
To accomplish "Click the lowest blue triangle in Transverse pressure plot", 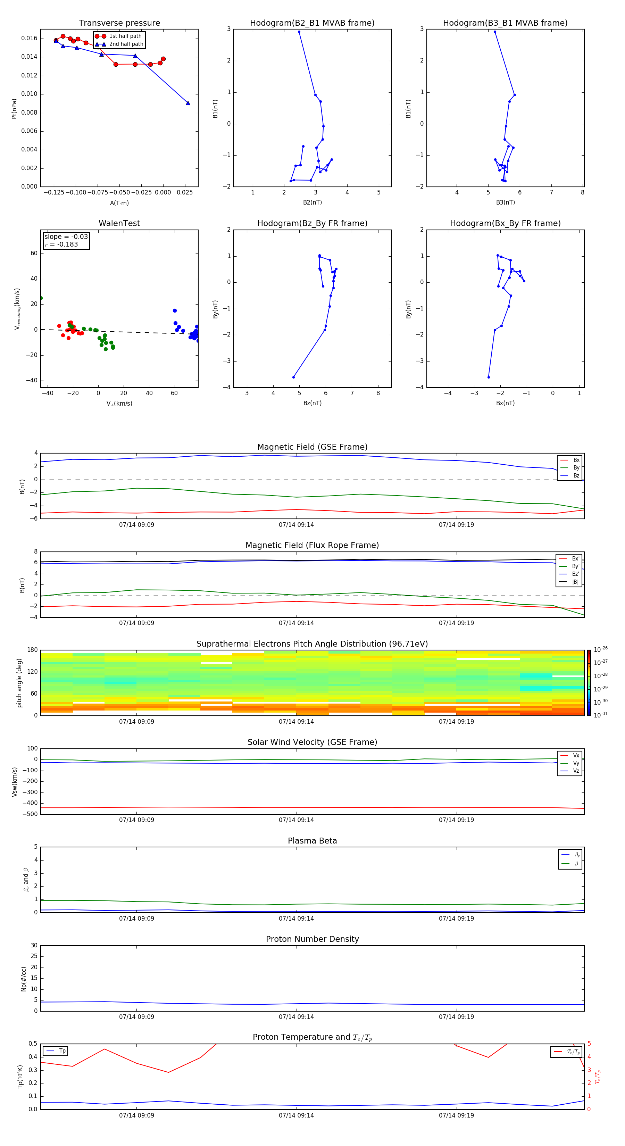I will 188,103.
